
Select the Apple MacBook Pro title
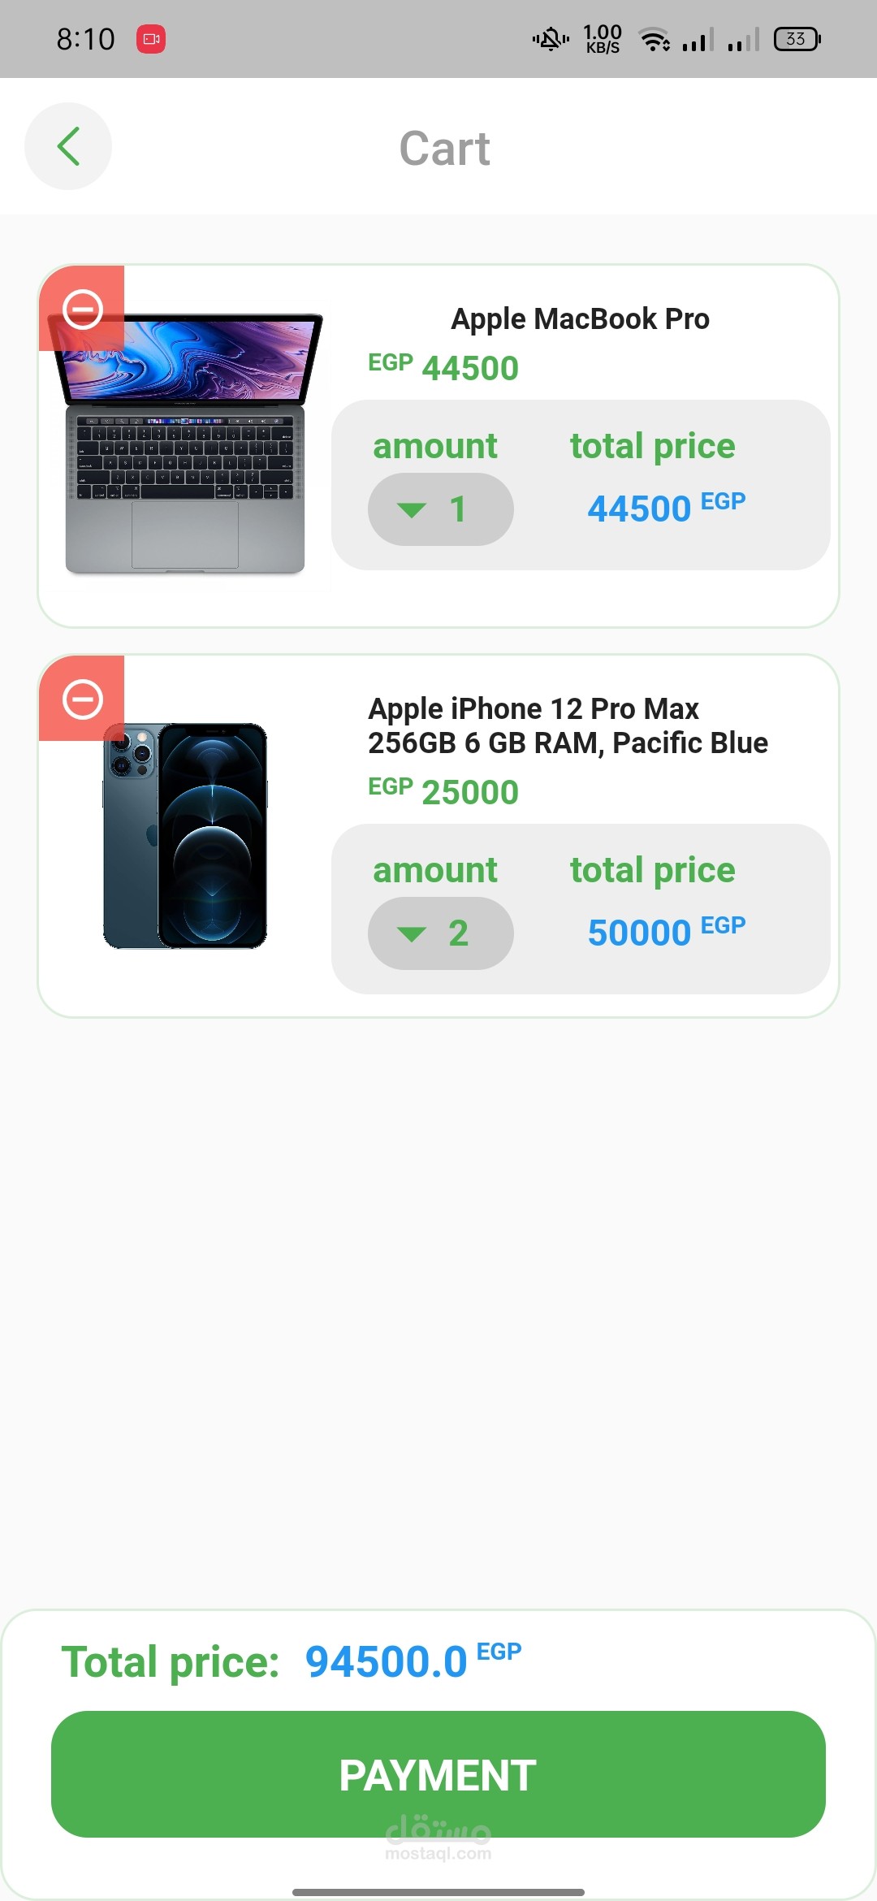click(580, 319)
